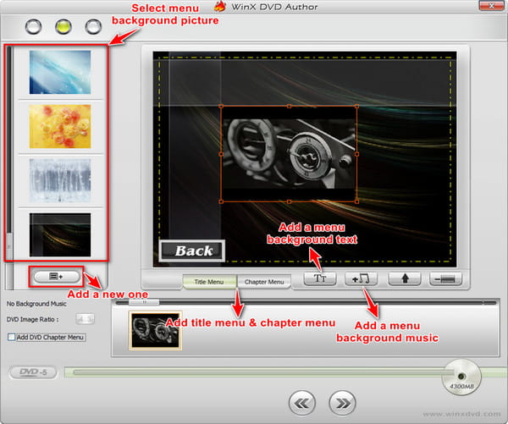Click the DVD-5 disc type button
Screen dimensions: 508x424
(33, 372)
